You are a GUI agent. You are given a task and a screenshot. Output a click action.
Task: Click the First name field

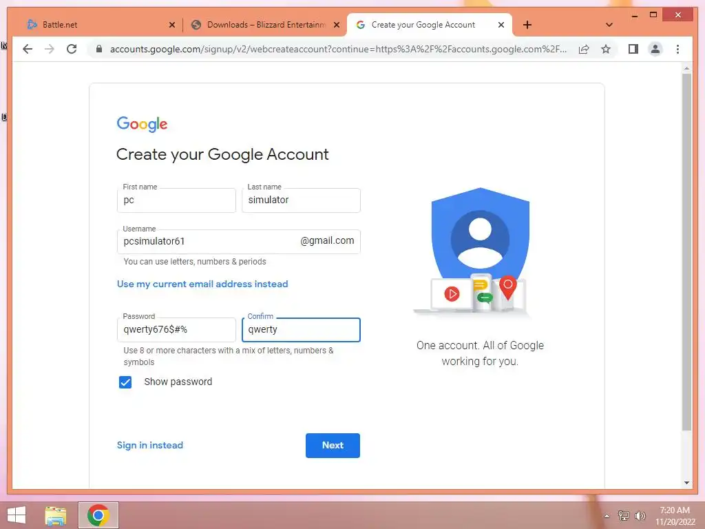[176, 200]
